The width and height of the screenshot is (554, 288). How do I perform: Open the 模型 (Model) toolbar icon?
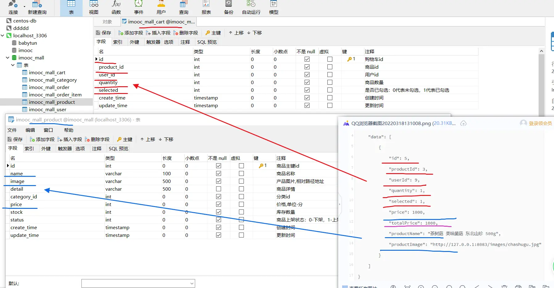point(273,7)
